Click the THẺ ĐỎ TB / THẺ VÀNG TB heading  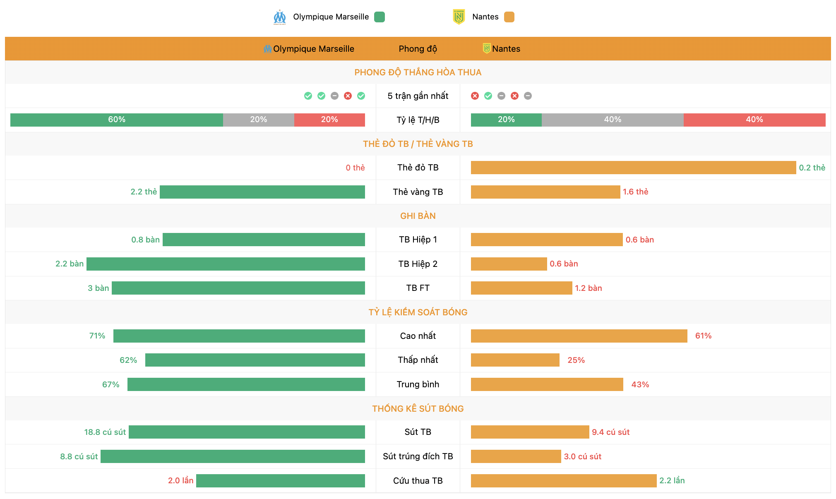pos(418,144)
